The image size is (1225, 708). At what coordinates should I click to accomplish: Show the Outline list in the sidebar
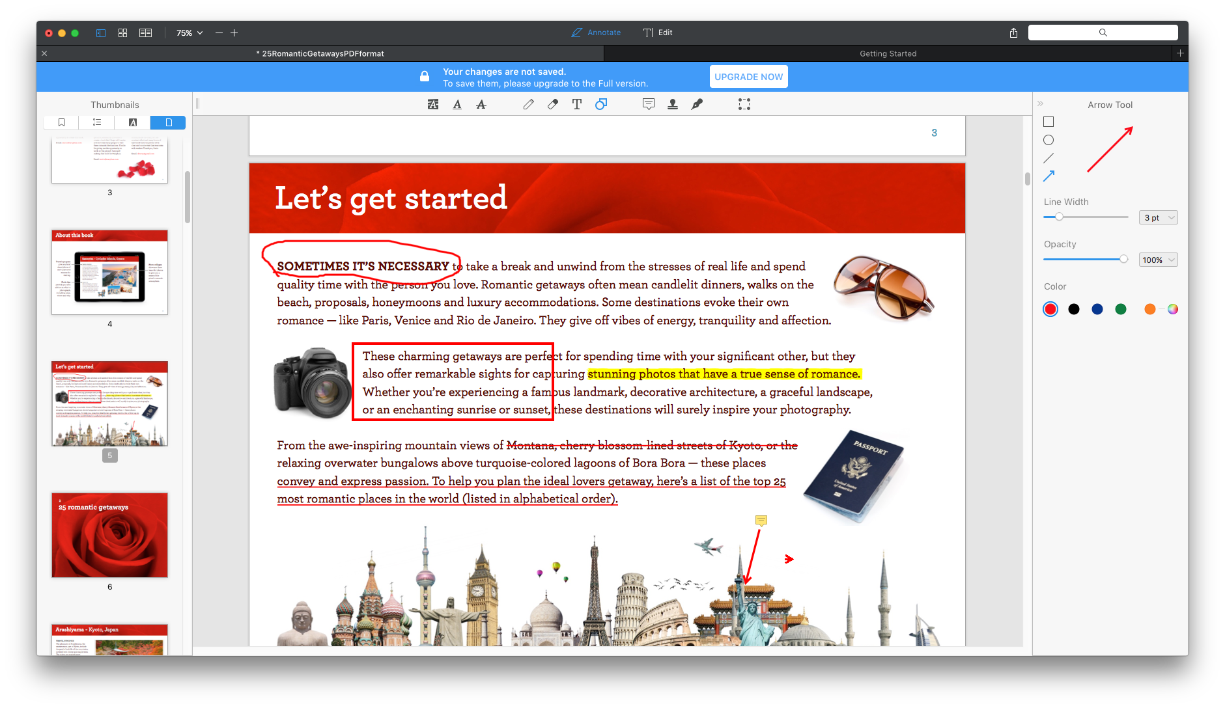coord(96,122)
